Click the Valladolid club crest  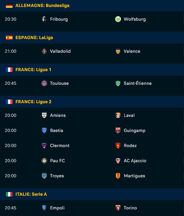pyautogui.click(x=44, y=51)
